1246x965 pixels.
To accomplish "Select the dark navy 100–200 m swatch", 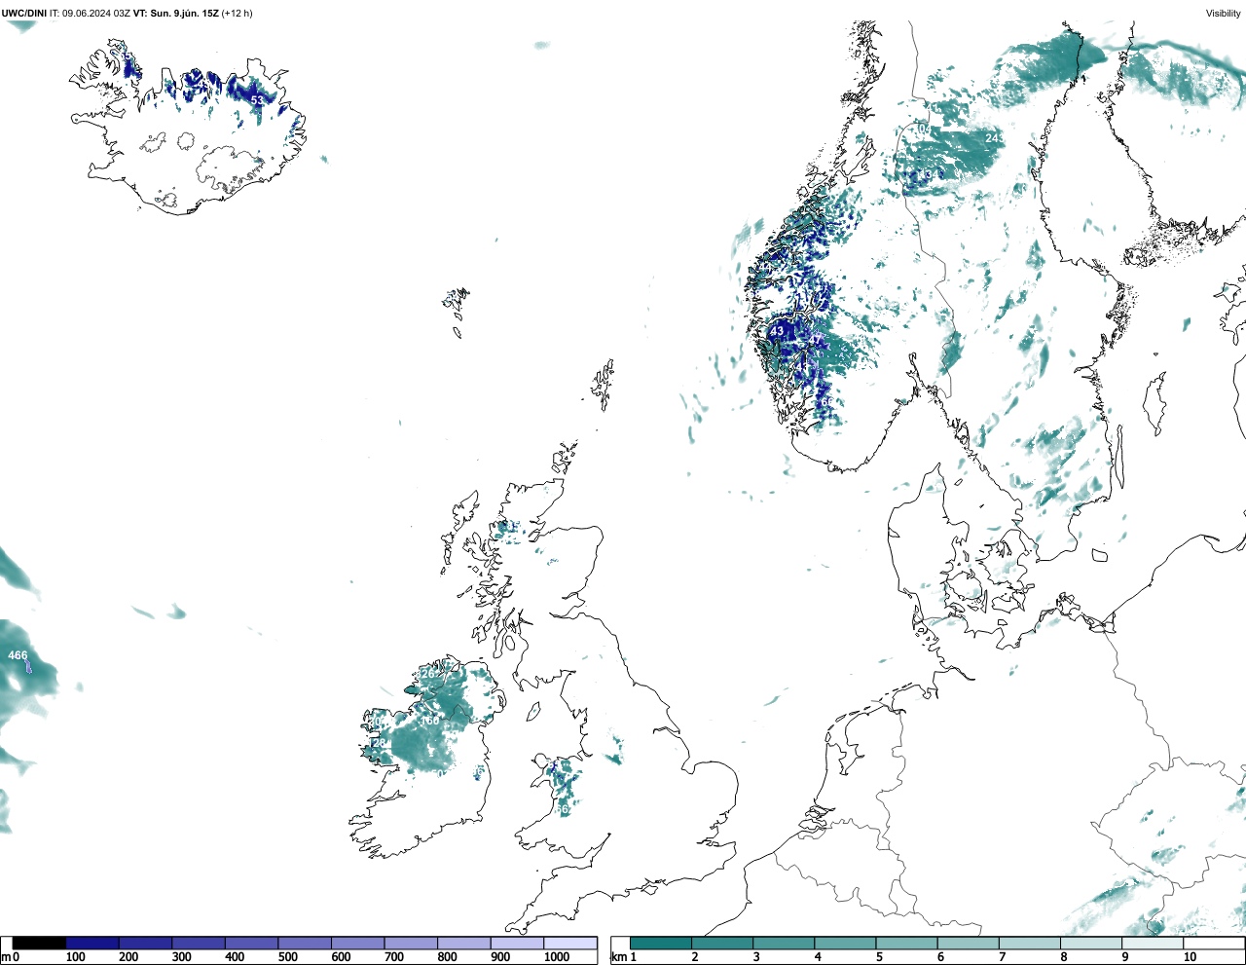I will coord(92,943).
